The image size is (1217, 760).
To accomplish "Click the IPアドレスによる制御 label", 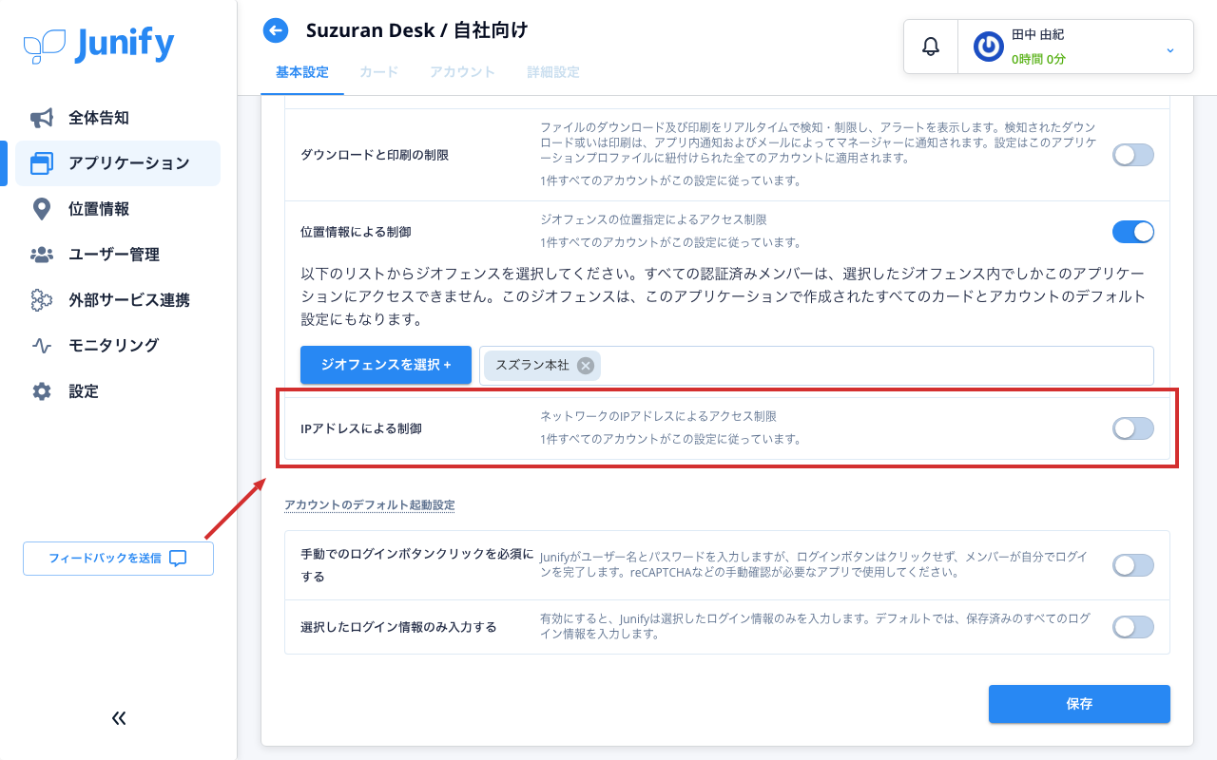I will pyautogui.click(x=361, y=428).
